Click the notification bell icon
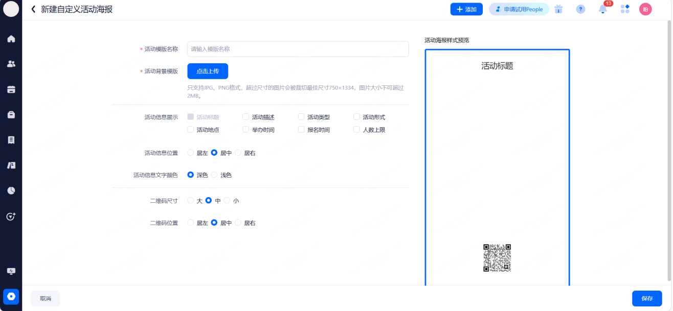Screen dimensions: 673x311 click(x=603, y=9)
